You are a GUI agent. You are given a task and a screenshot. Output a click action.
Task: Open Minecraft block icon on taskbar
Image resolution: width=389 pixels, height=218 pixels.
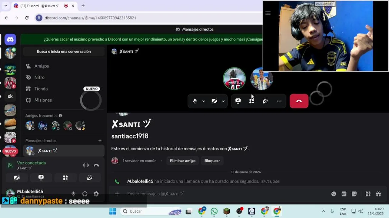coord(227,211)
